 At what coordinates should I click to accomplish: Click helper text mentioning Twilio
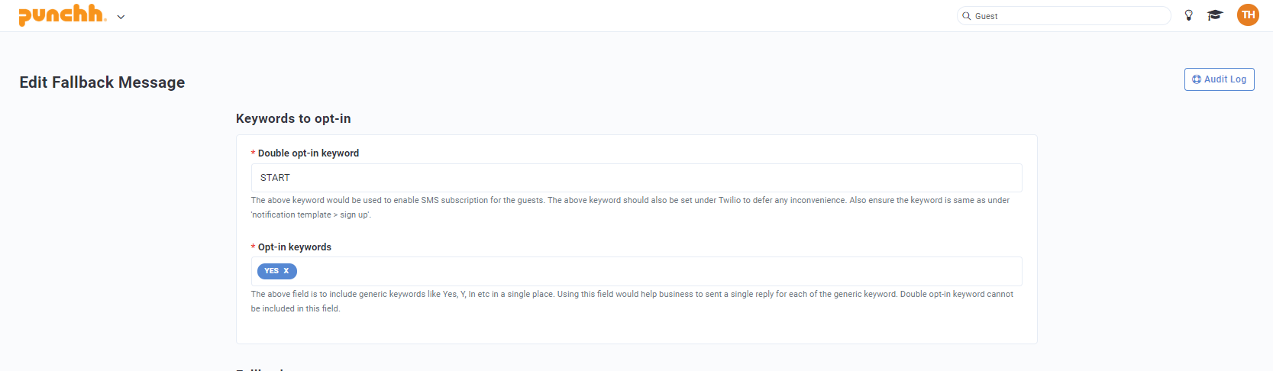[631, 208]
